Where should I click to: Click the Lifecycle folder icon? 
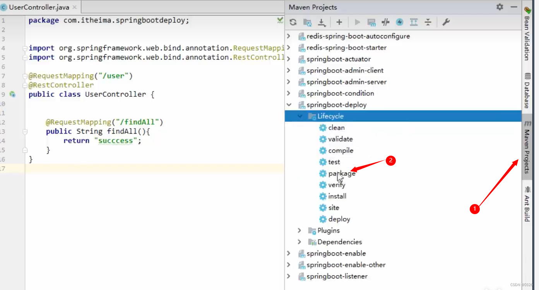click(x=312, y=116)
